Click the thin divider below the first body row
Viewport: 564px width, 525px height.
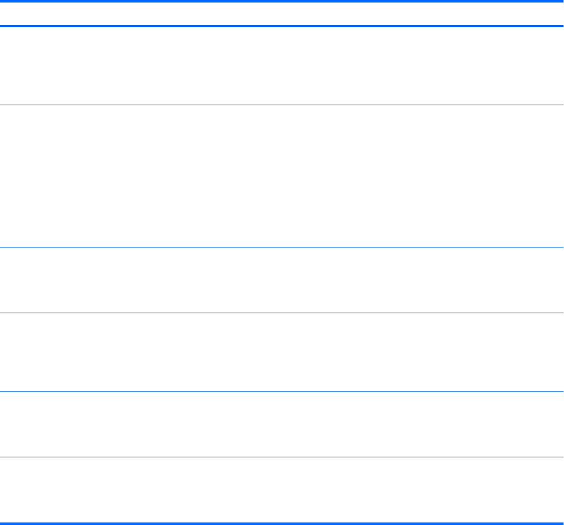pos(282,105)
